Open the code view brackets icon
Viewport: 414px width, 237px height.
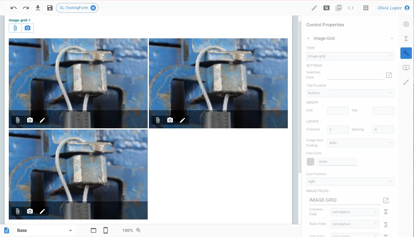(x=351, y=8)
